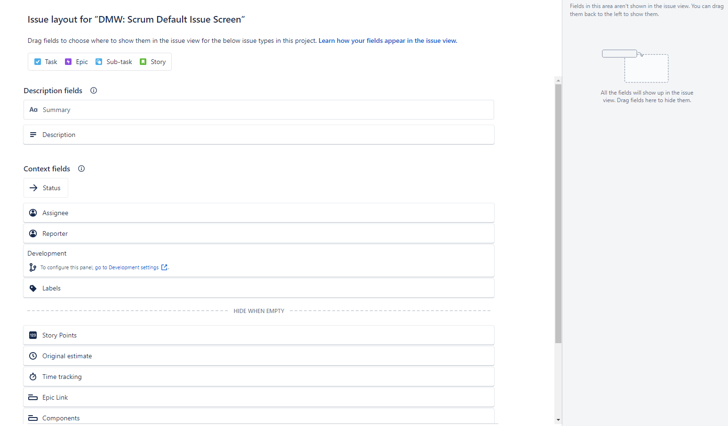The image size is (728, 426).
Task: Click the Summary field's text icon
Action: (33, 109)
